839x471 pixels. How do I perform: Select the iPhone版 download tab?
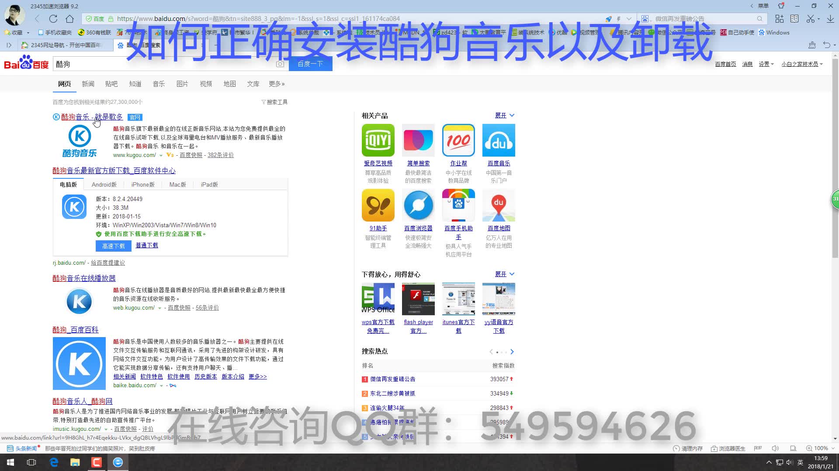(143, 184)
